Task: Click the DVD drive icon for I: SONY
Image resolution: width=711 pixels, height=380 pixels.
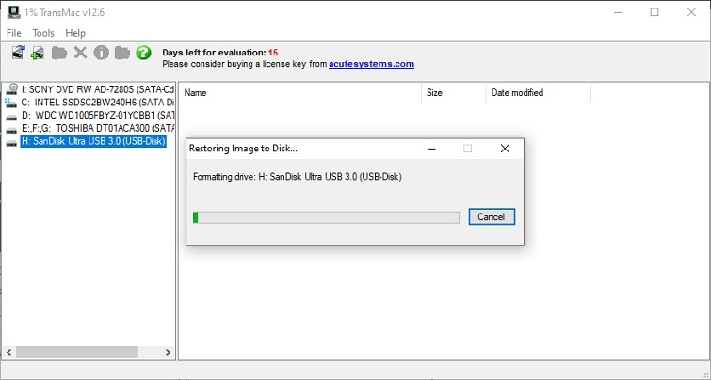Action: tap(12, 88)
